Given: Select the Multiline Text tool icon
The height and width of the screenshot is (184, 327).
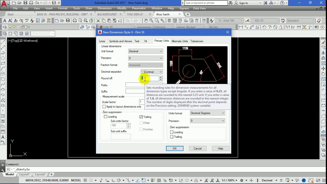Looking at the screenshot, I should click(5, 21).
